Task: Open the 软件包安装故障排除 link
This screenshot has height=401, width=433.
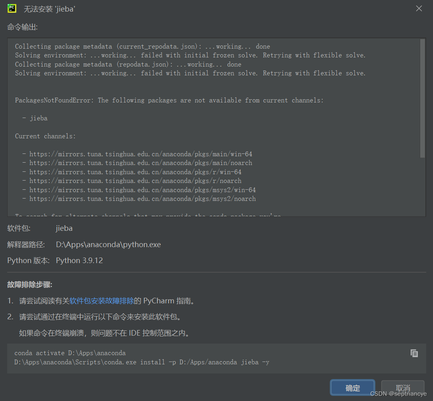Action: click(x=102, y=301)
